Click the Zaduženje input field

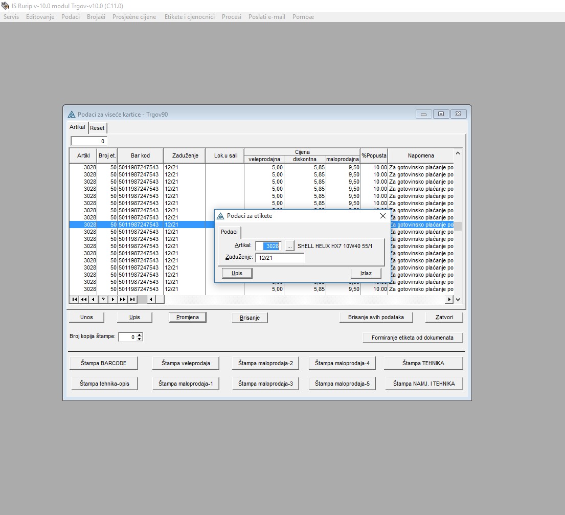pyautogui.click(x=279, y=258)
